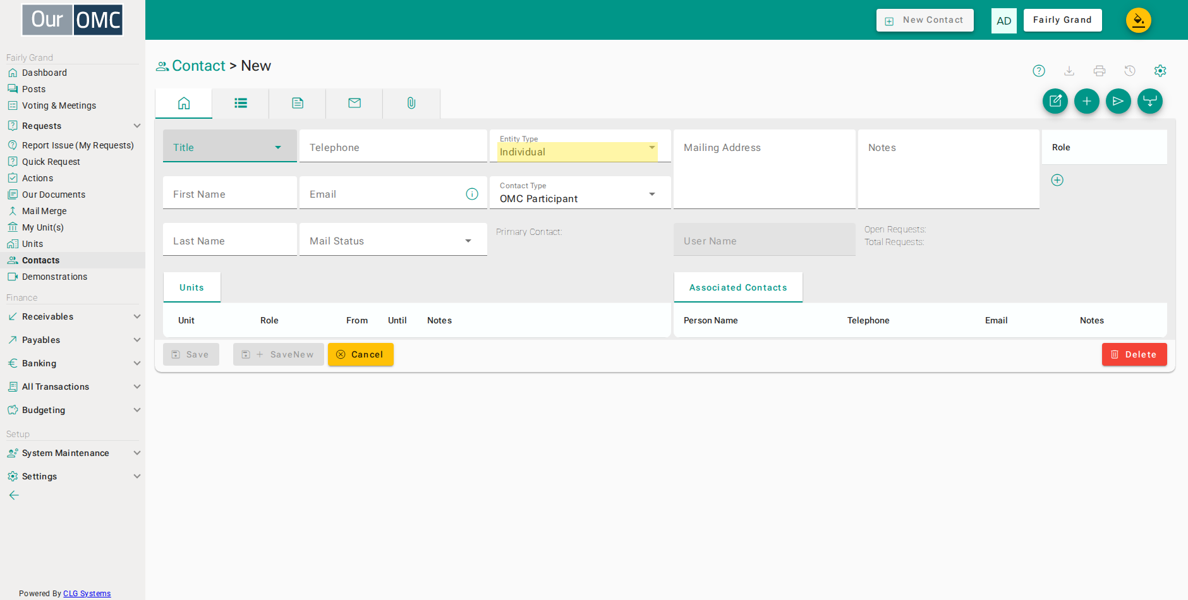Collapse sidebar with the back arrow

(x=14, y=495)
